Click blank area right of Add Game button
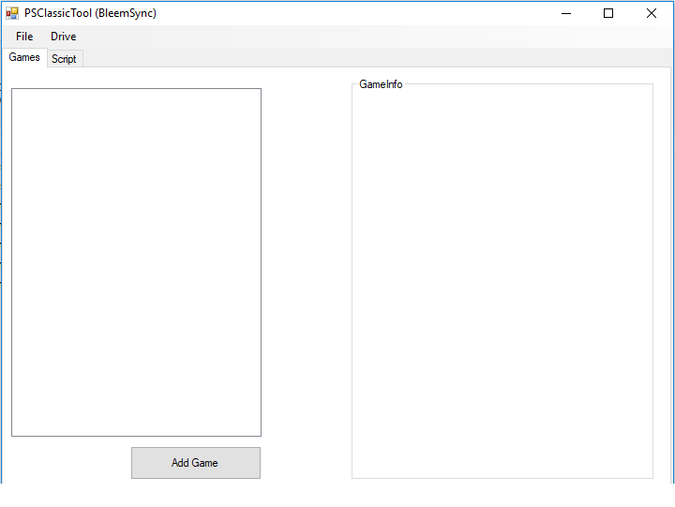675x507 pixels. [x=306, y=463]
